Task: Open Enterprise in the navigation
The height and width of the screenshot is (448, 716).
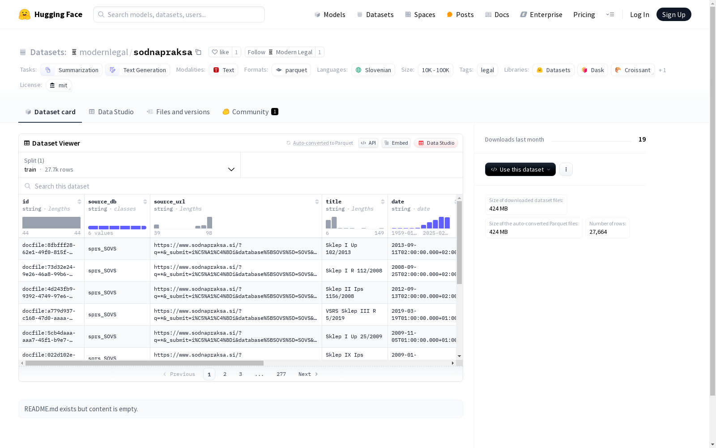Action: 541,14
